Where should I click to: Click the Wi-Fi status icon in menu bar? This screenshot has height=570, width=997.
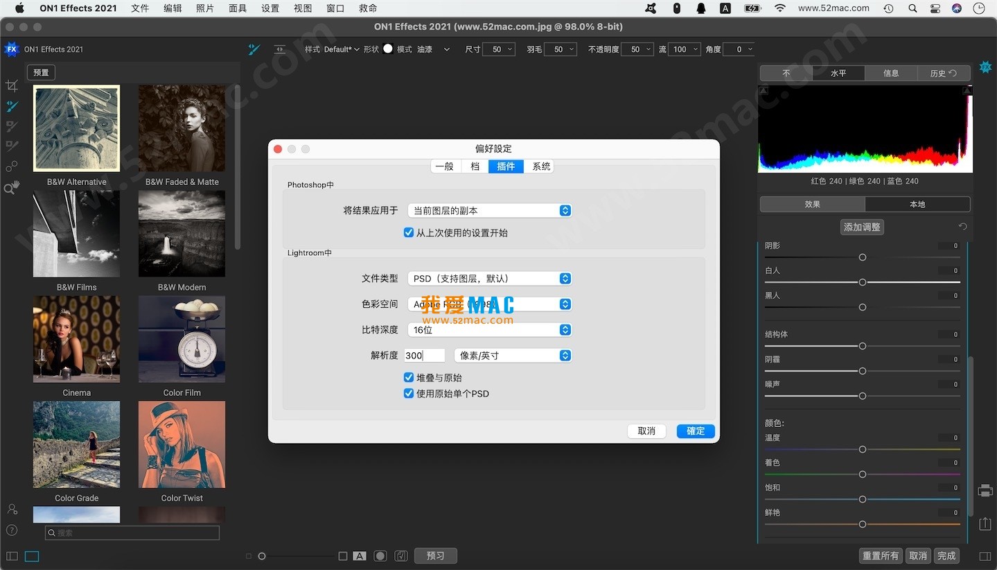[780, 8]
